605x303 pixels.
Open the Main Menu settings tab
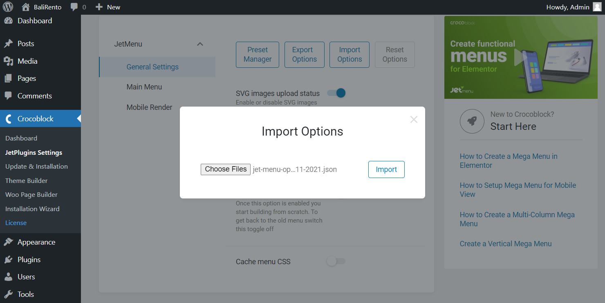(x=144, y=87)
